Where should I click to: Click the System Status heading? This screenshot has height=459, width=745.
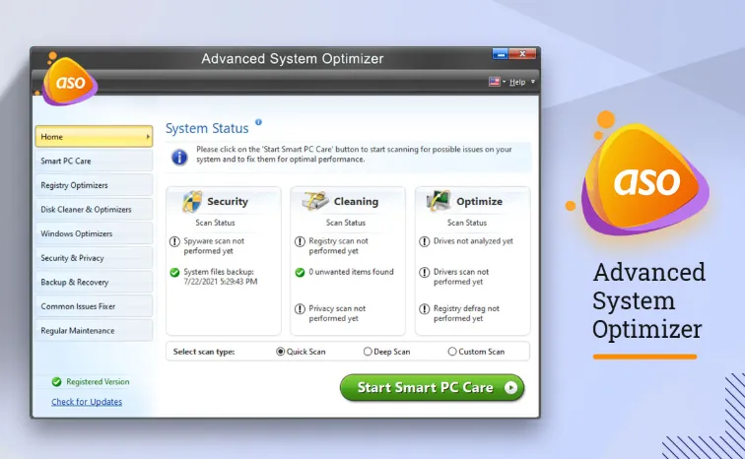[207, 128]
